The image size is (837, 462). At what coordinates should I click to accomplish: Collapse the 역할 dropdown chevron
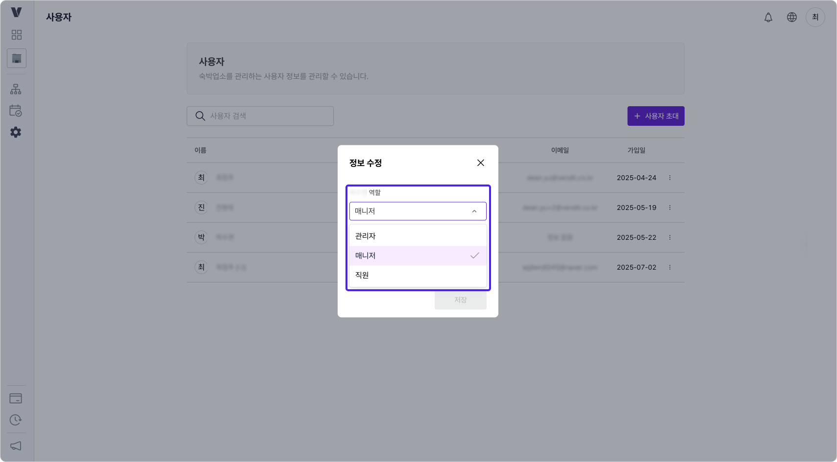(473, 211)
